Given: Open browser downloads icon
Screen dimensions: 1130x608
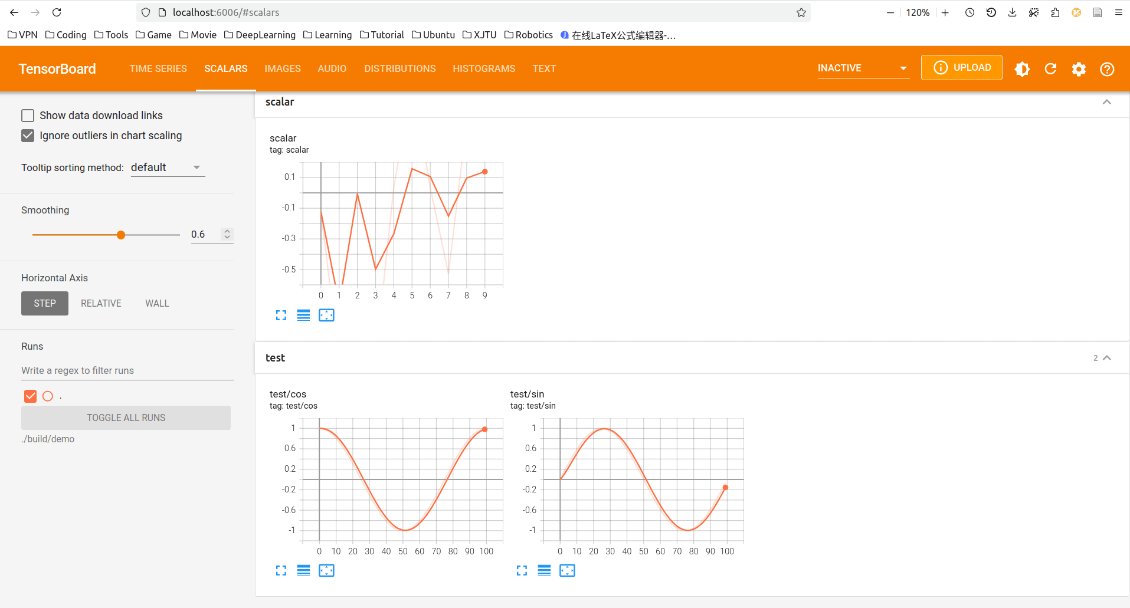Looking at the screenshot, I should coord(1013,12).
